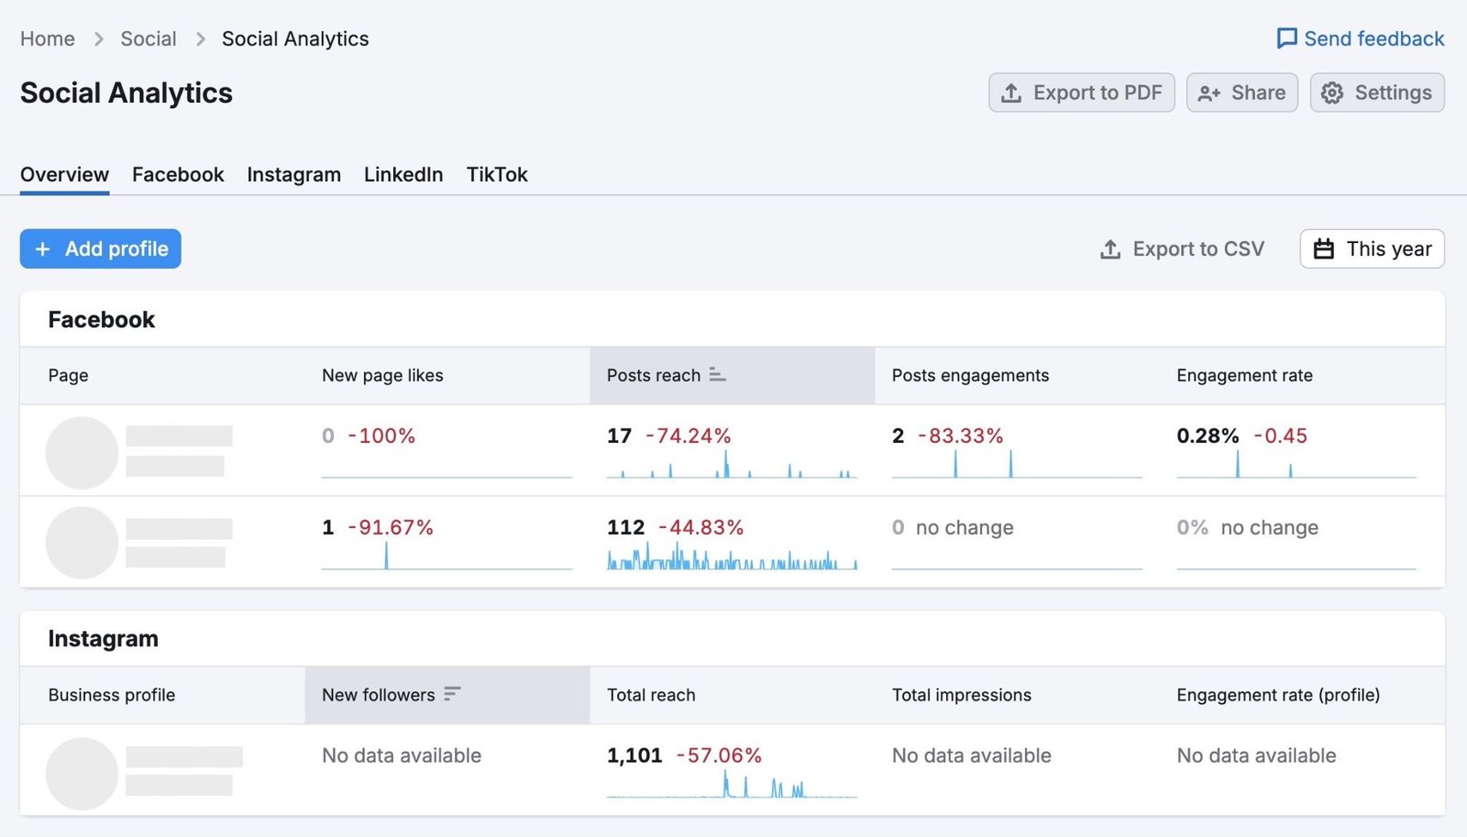Click the 0.28% engagement rate value
This screenshot has width=1467, height=837.
tap(1208, 435)
